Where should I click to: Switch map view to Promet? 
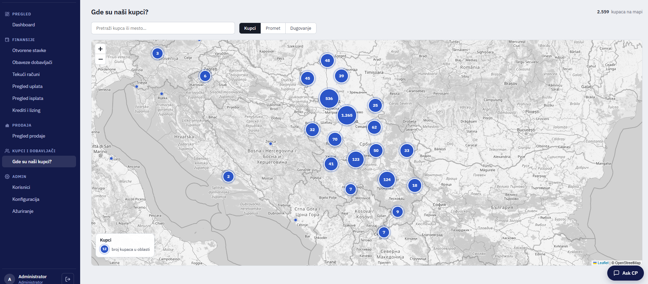click(x=273, y=28)
